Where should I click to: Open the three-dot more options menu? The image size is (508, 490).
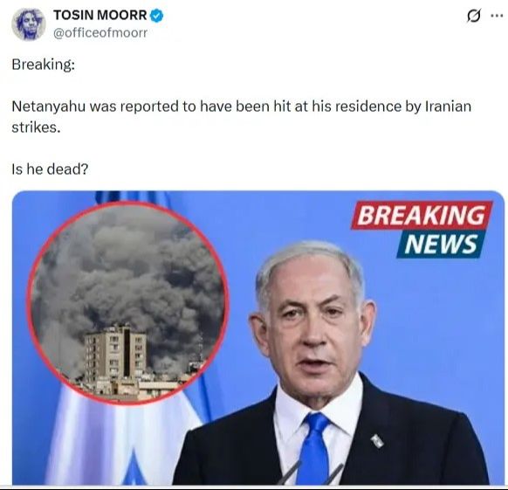click(497, 15)
